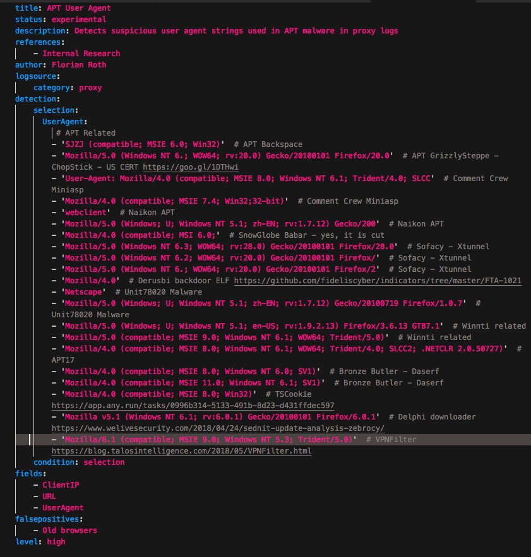Click the 'experimental' status value

[78, 19]
